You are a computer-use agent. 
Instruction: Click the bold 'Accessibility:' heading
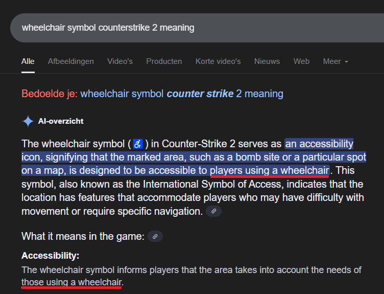(x=51, y=256)
